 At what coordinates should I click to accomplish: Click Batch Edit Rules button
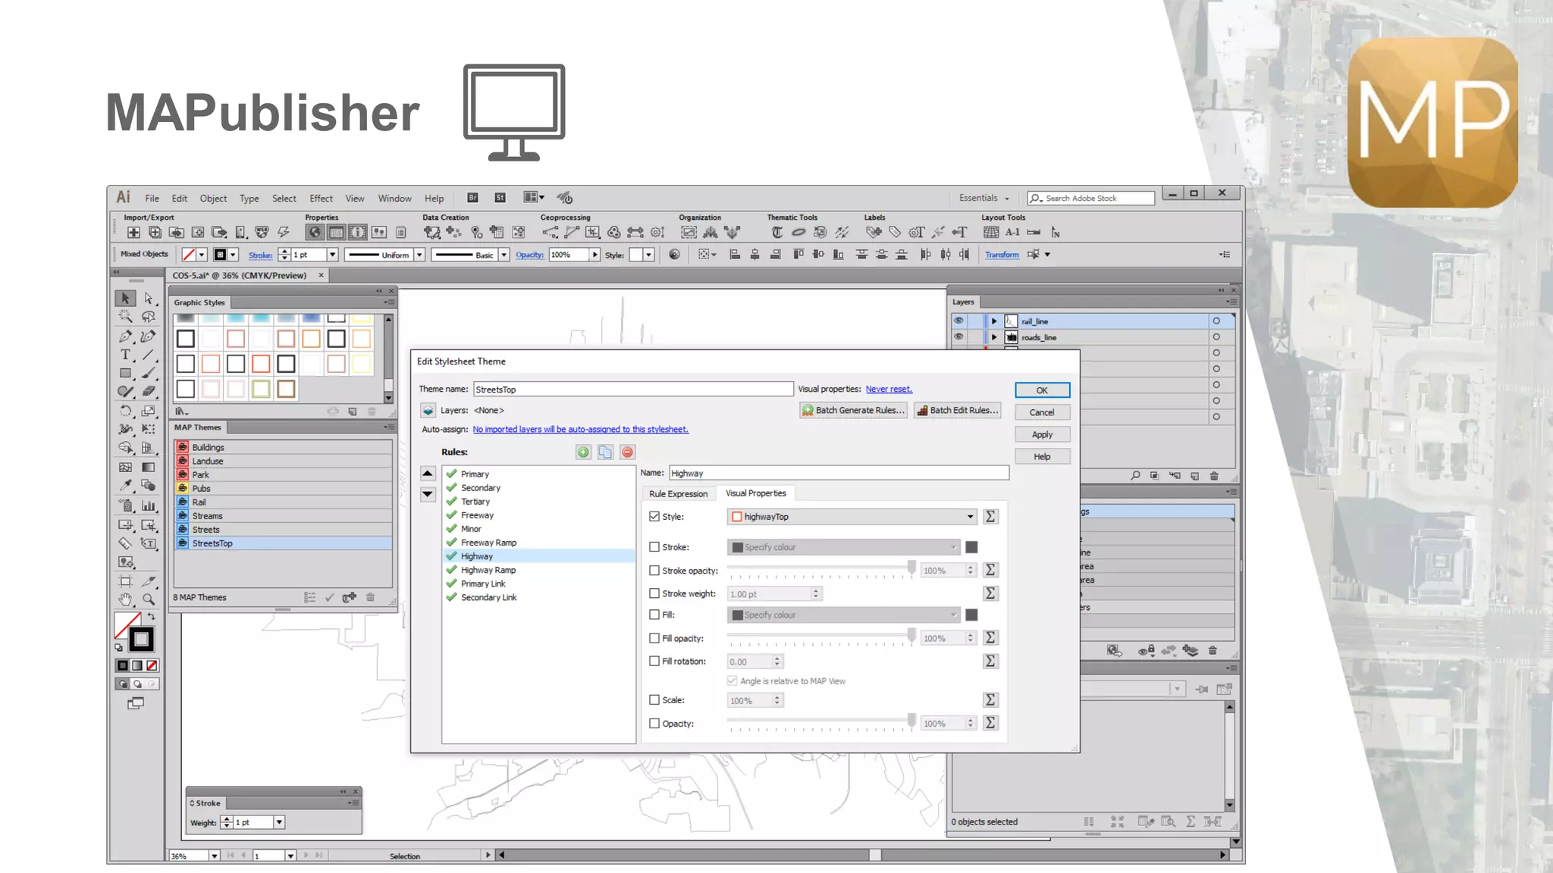(x=957, y=410)
